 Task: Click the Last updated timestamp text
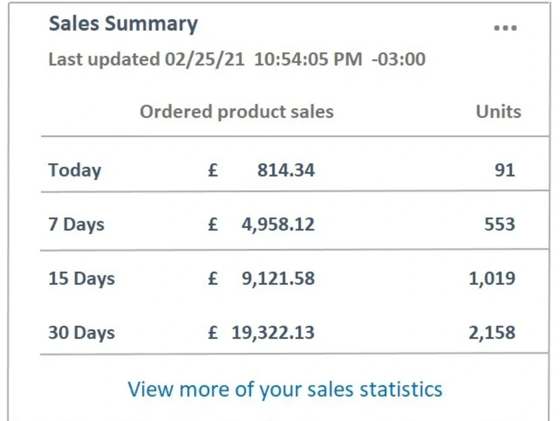[237, 59]
